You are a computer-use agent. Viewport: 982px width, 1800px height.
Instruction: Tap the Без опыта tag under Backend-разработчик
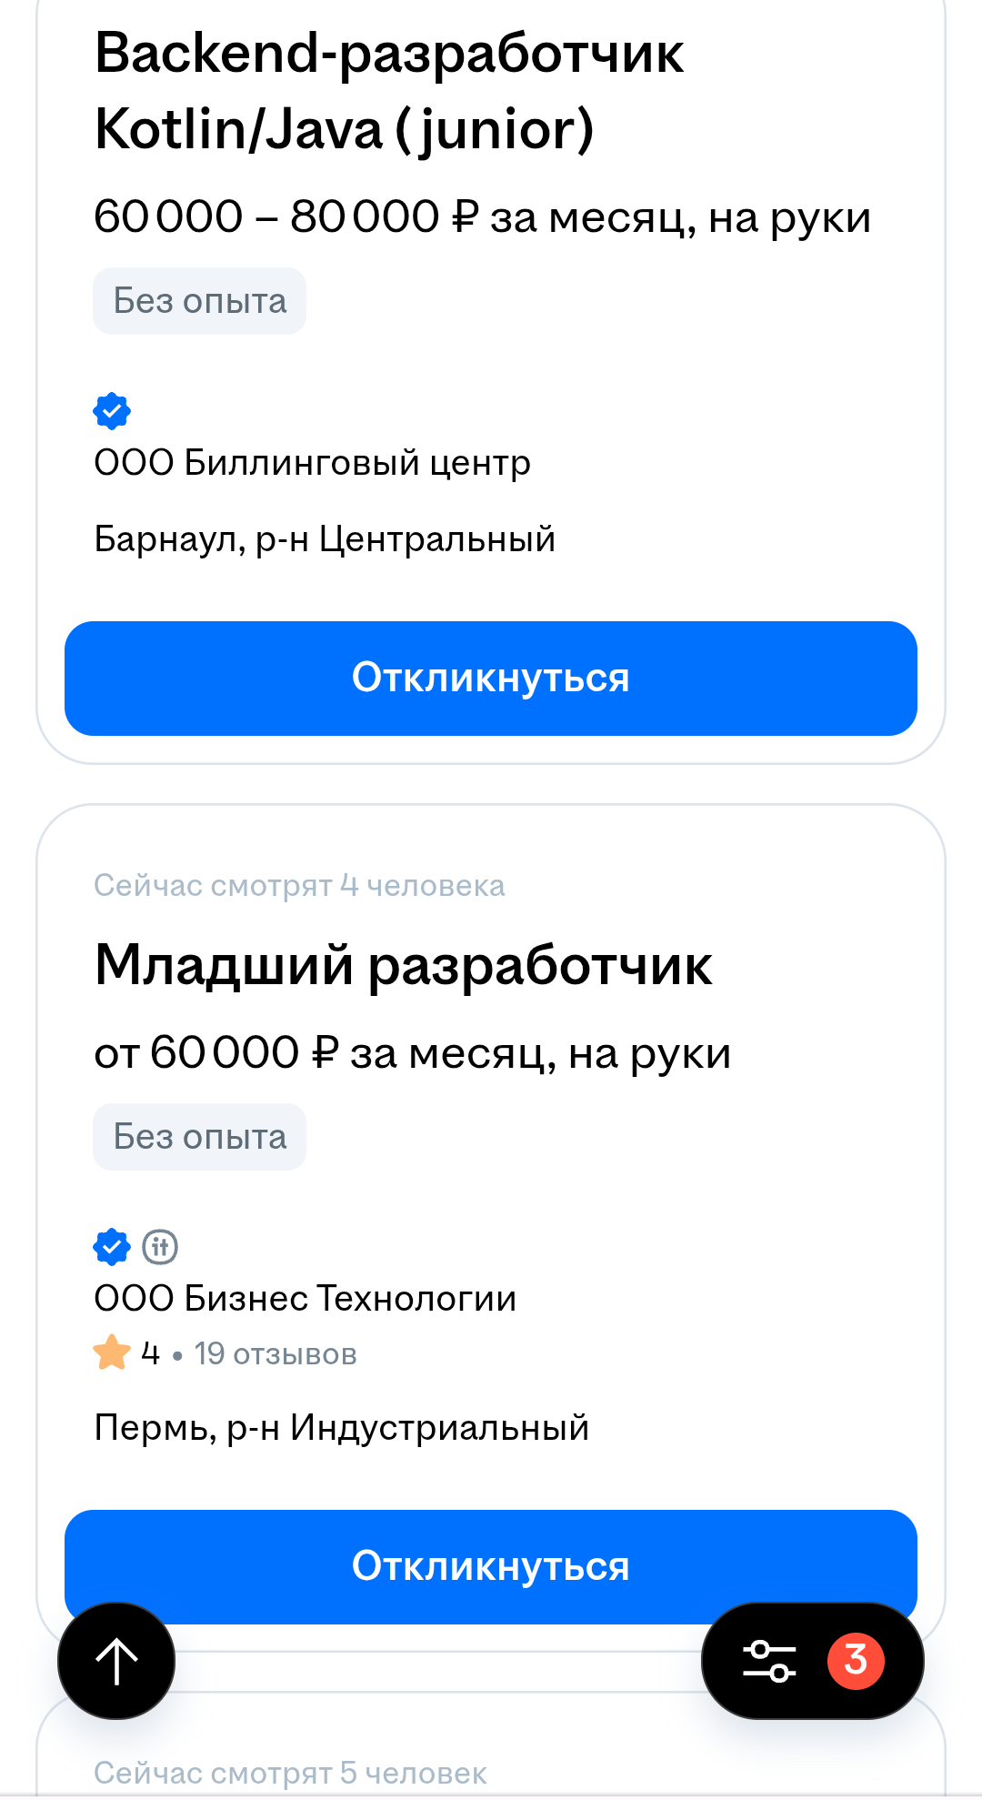(199, 301)
